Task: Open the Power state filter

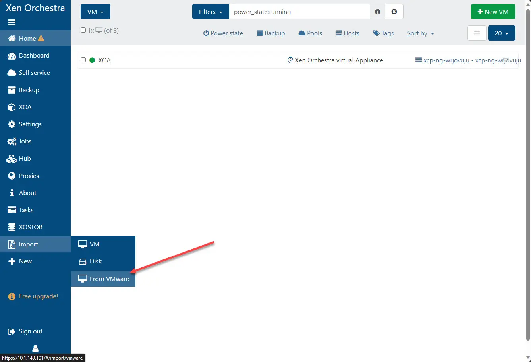Action: coord(223,33)
